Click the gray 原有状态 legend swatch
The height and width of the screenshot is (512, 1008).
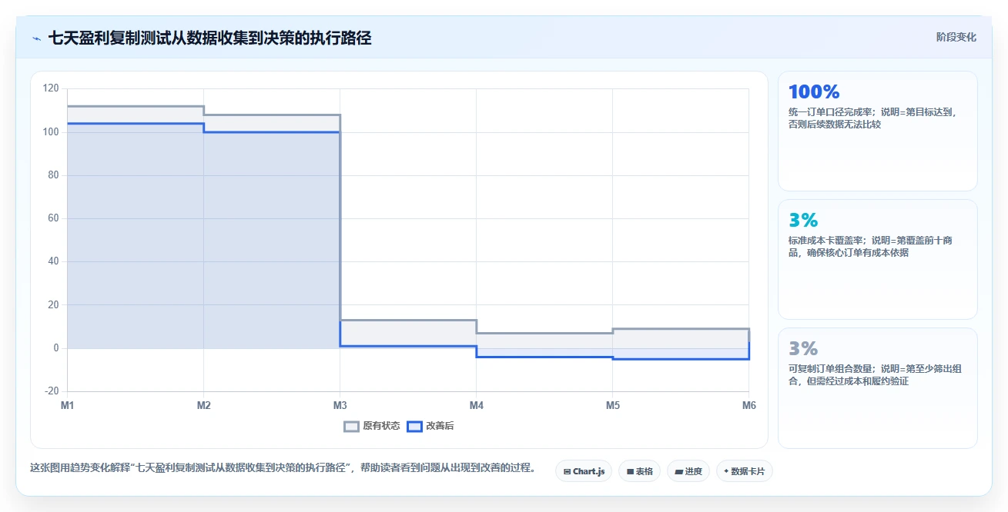351,426
